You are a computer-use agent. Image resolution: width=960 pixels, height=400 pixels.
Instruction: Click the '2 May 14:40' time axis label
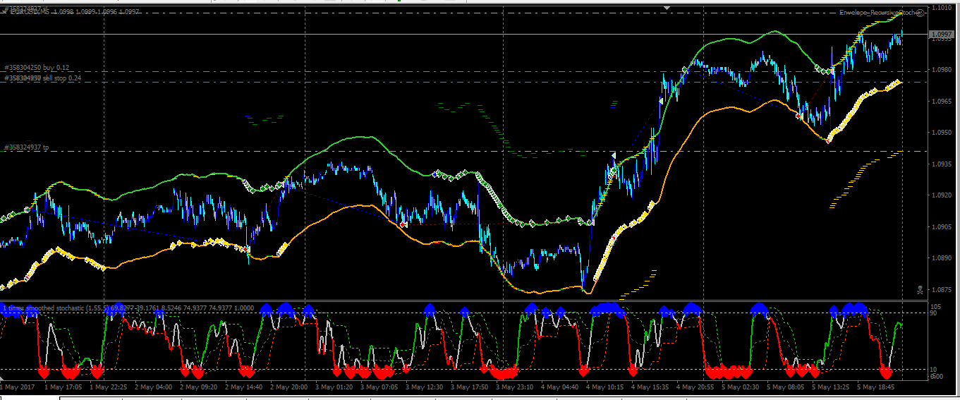243,387
